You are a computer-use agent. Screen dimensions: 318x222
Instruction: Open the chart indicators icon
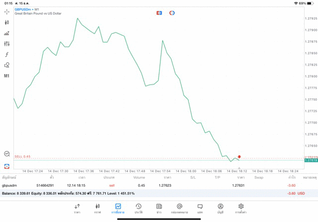6,33
